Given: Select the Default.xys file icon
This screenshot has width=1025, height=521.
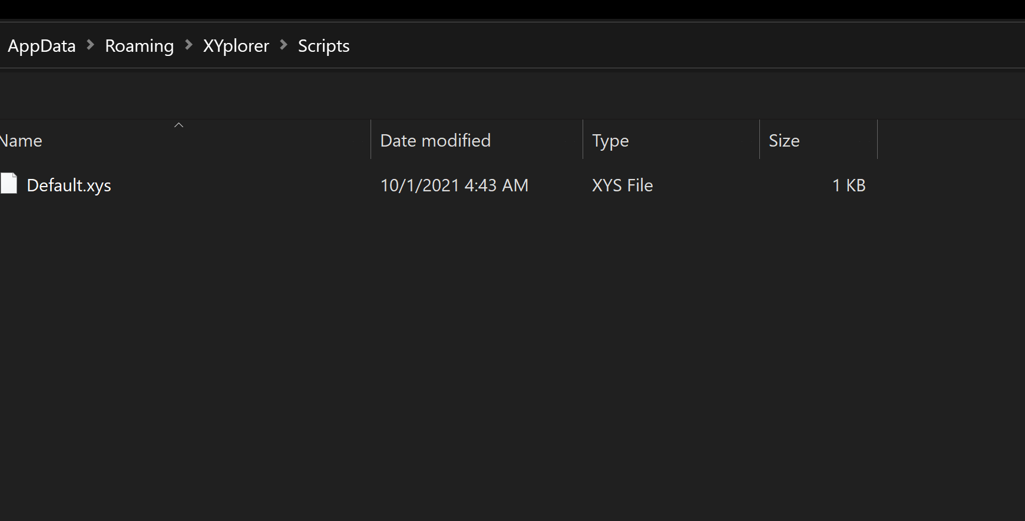Looking at the screenshot, I should point(9,184).
